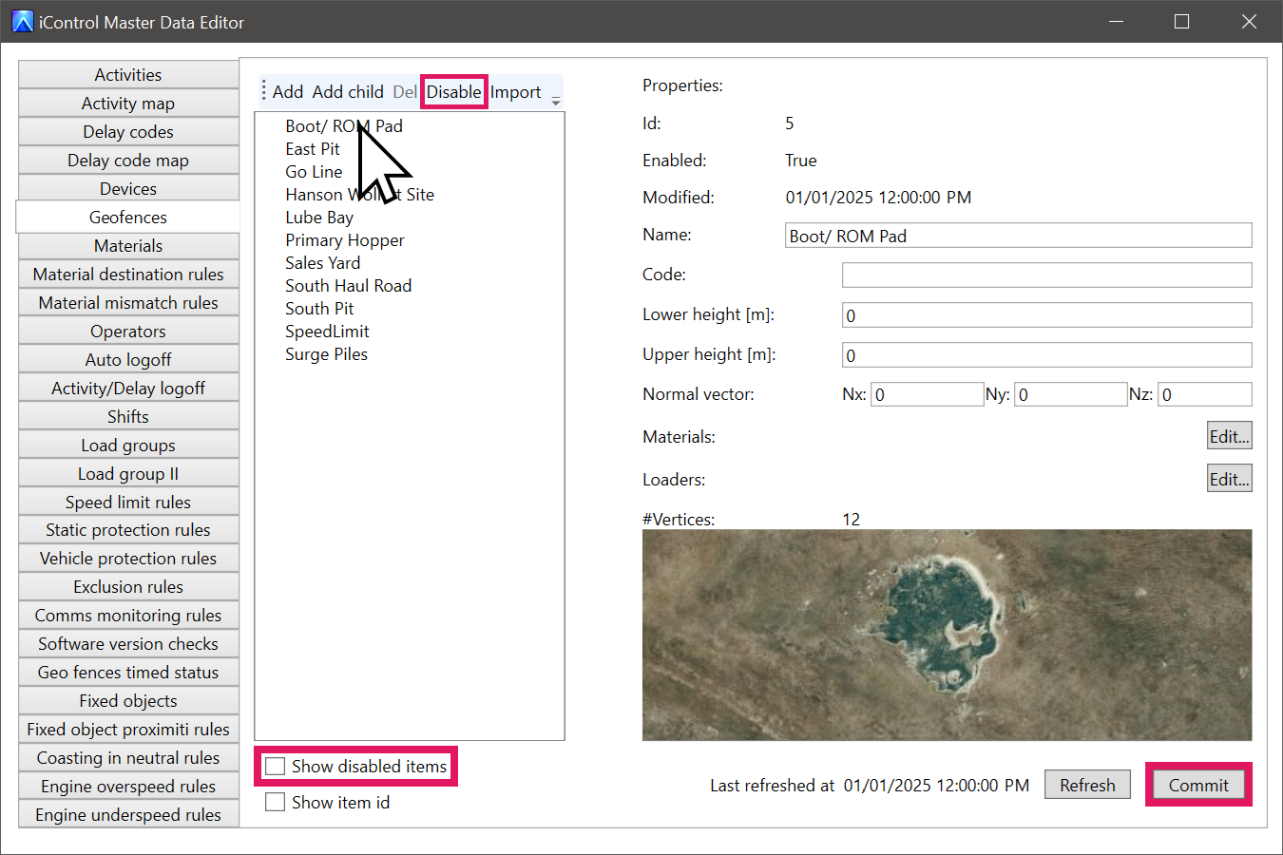Enable Show item id checkbox
Image resolution: width=1283 pixels, height=855 pixels.
(276, 802)
